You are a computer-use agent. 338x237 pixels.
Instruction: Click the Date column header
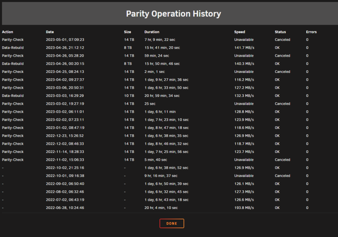[x=50, y=32]
